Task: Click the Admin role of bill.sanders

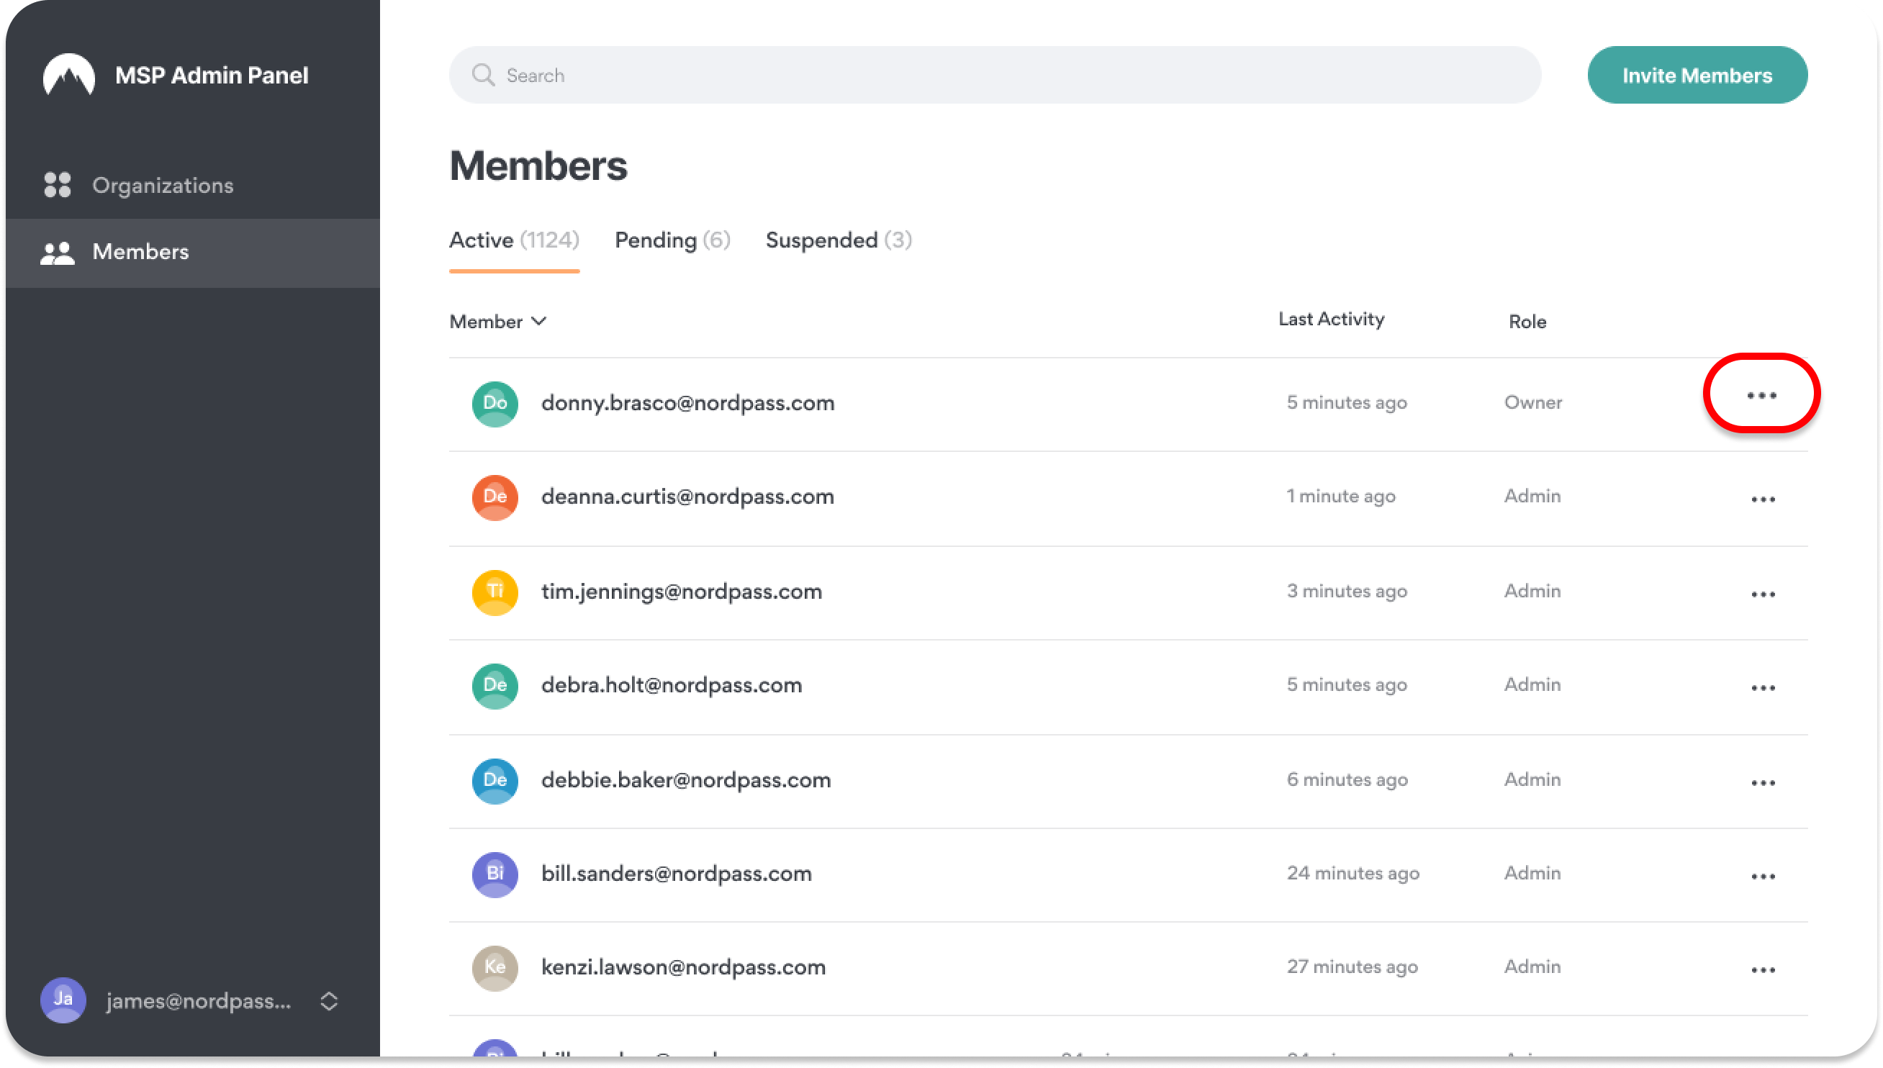Action: [1532, 874]
